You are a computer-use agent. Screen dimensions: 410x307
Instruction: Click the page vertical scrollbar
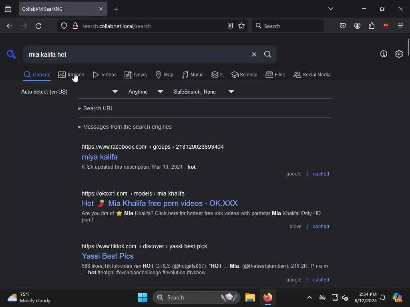(408, 47)
